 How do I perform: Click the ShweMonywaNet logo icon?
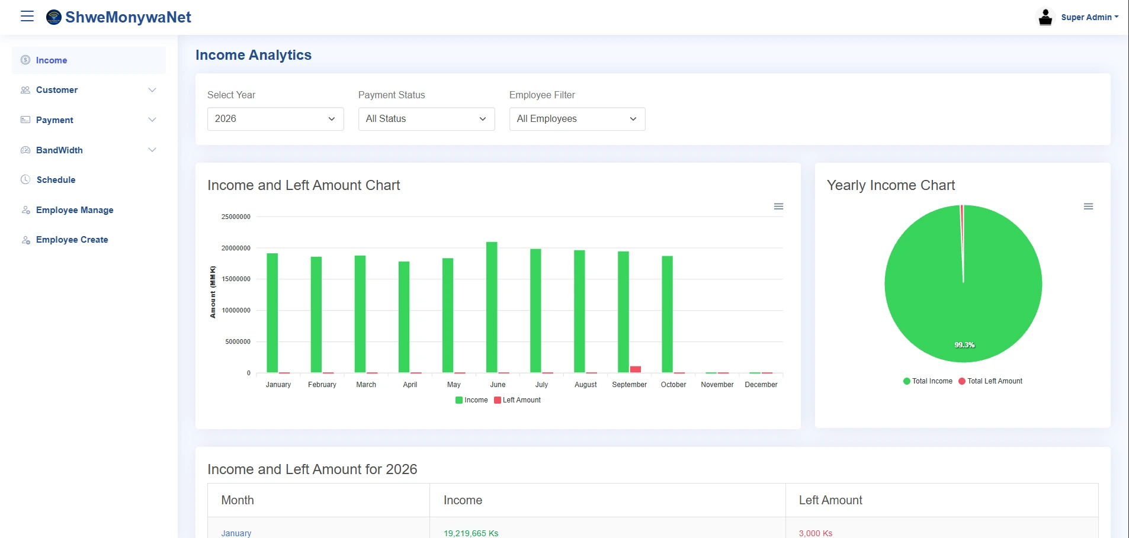click(54, 17)
